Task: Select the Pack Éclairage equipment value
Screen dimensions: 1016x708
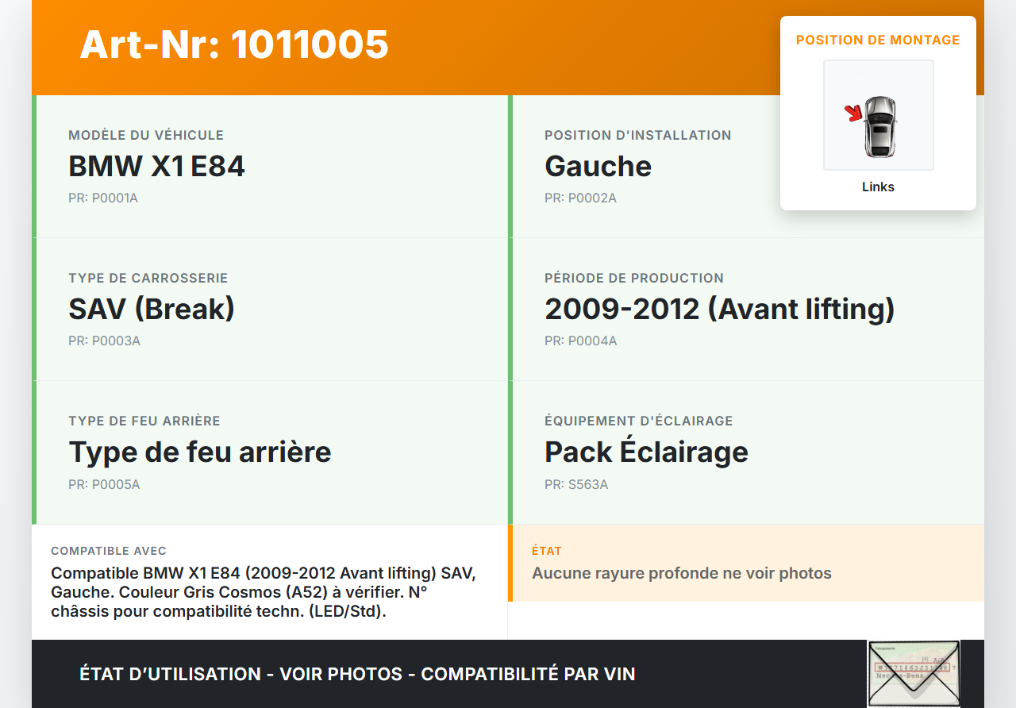Action: pyautogui.click(x=646, y=452)
